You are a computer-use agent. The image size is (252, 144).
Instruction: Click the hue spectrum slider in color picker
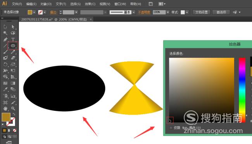[242, 90]
